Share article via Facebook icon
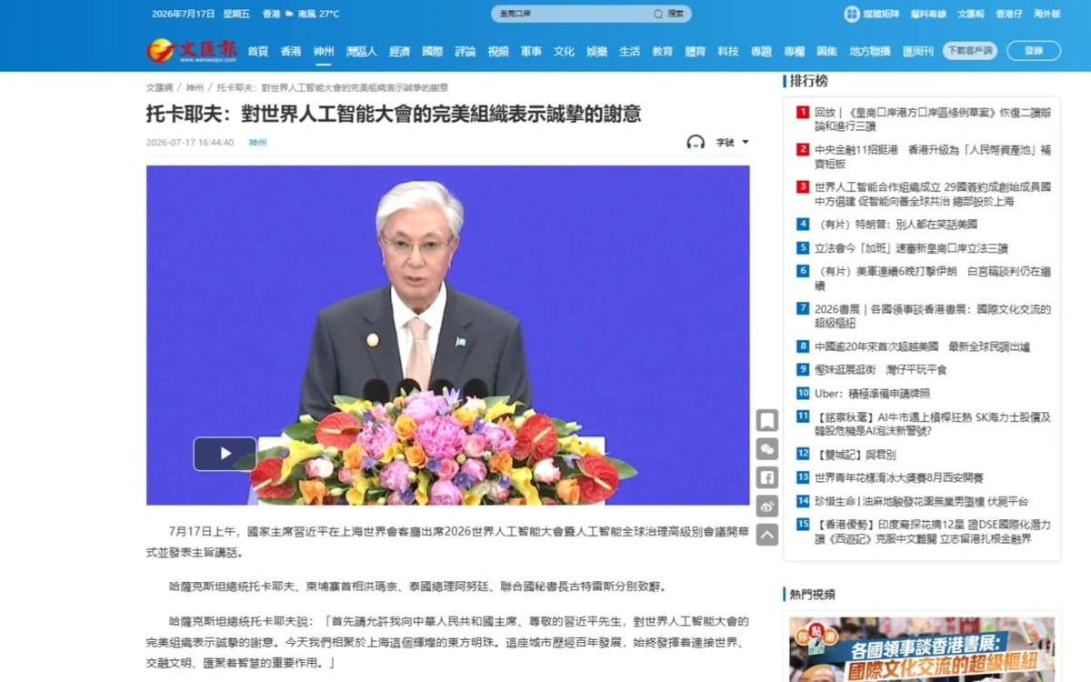 coord(767,477)
